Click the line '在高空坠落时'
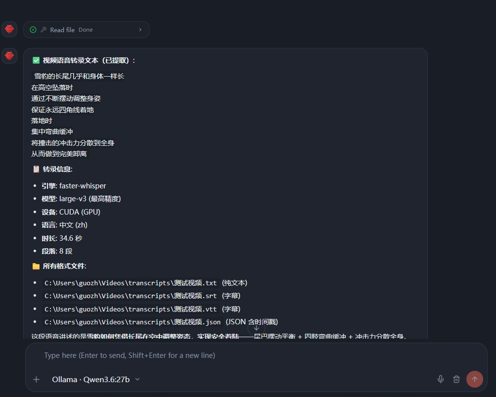This screenshot has height=397, width=496. coord(52,88)
